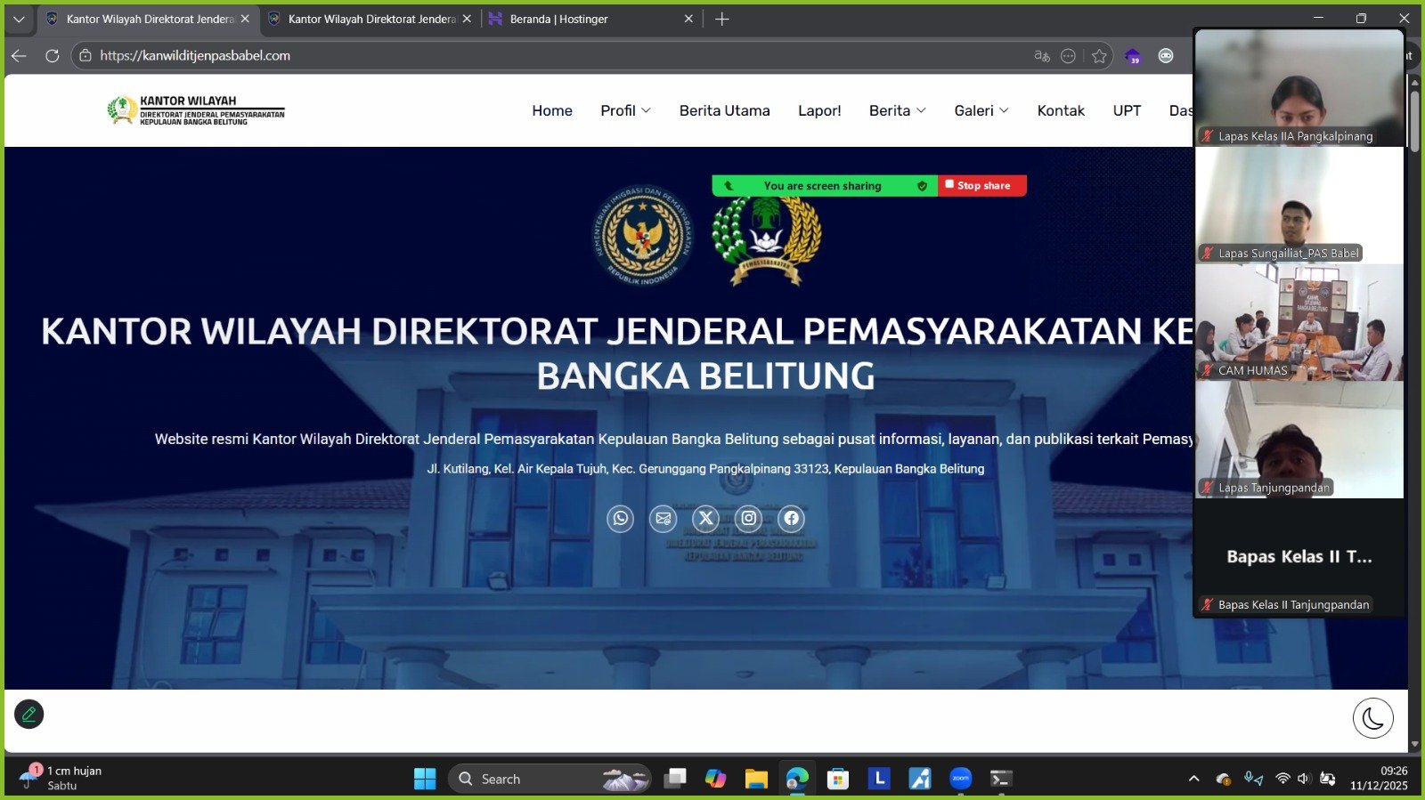
Task: Select the CAM HUMAS video thumbnail
Action: (1299, 322)
